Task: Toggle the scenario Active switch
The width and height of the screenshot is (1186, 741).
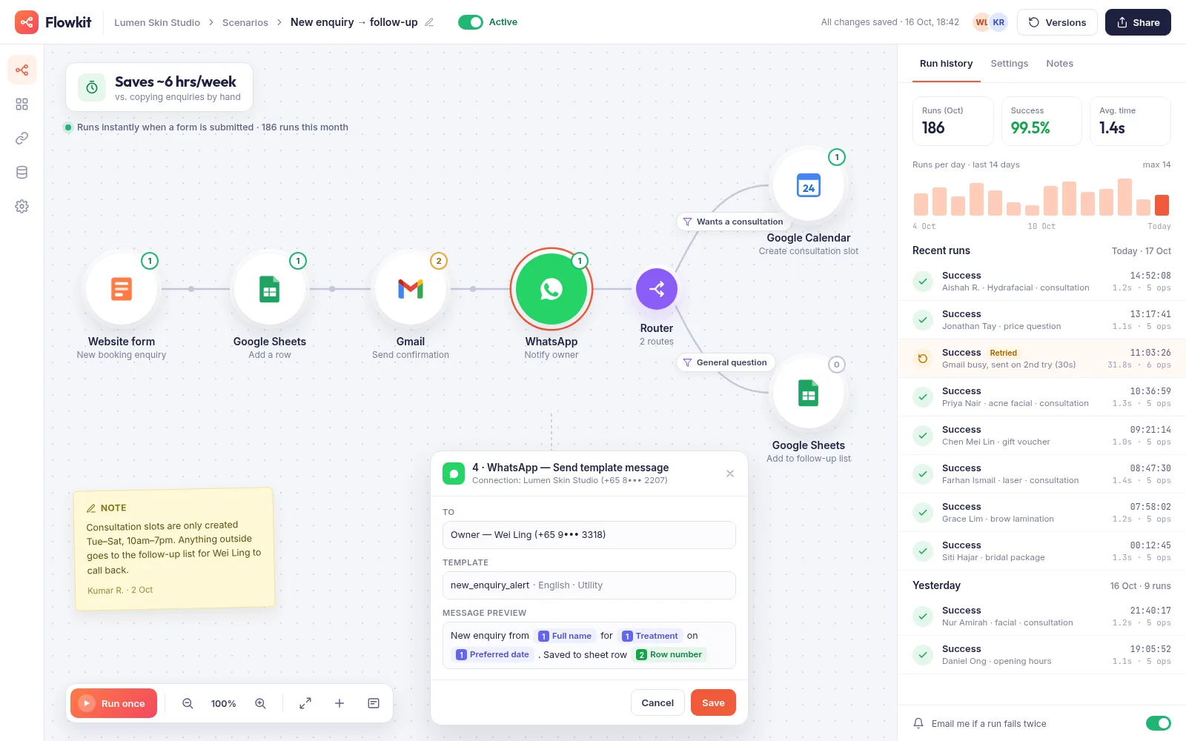Action: click(471, 22)
